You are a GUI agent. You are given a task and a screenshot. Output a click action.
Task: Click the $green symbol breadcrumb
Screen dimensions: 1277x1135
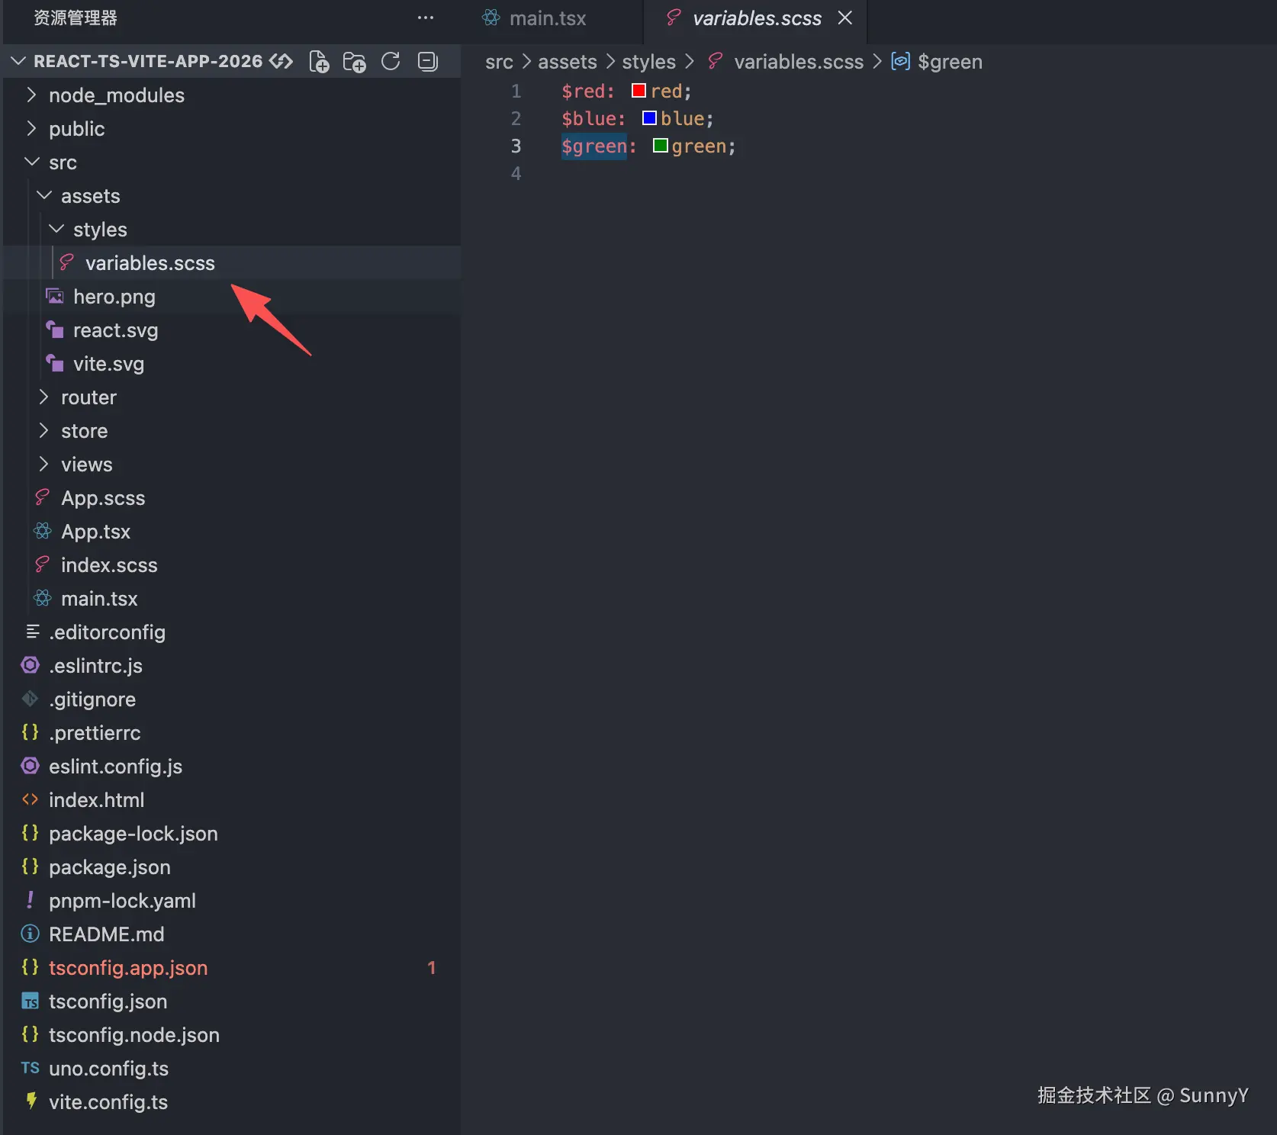point(950,62)
